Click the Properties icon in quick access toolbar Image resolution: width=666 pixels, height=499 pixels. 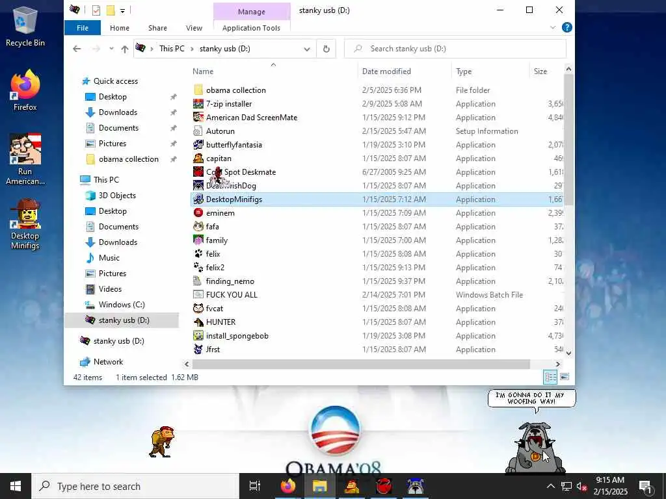point(96,10)
